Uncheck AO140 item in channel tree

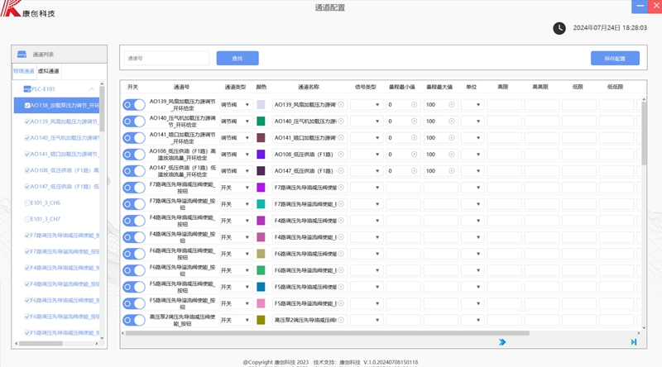click(x=27, y=138)
